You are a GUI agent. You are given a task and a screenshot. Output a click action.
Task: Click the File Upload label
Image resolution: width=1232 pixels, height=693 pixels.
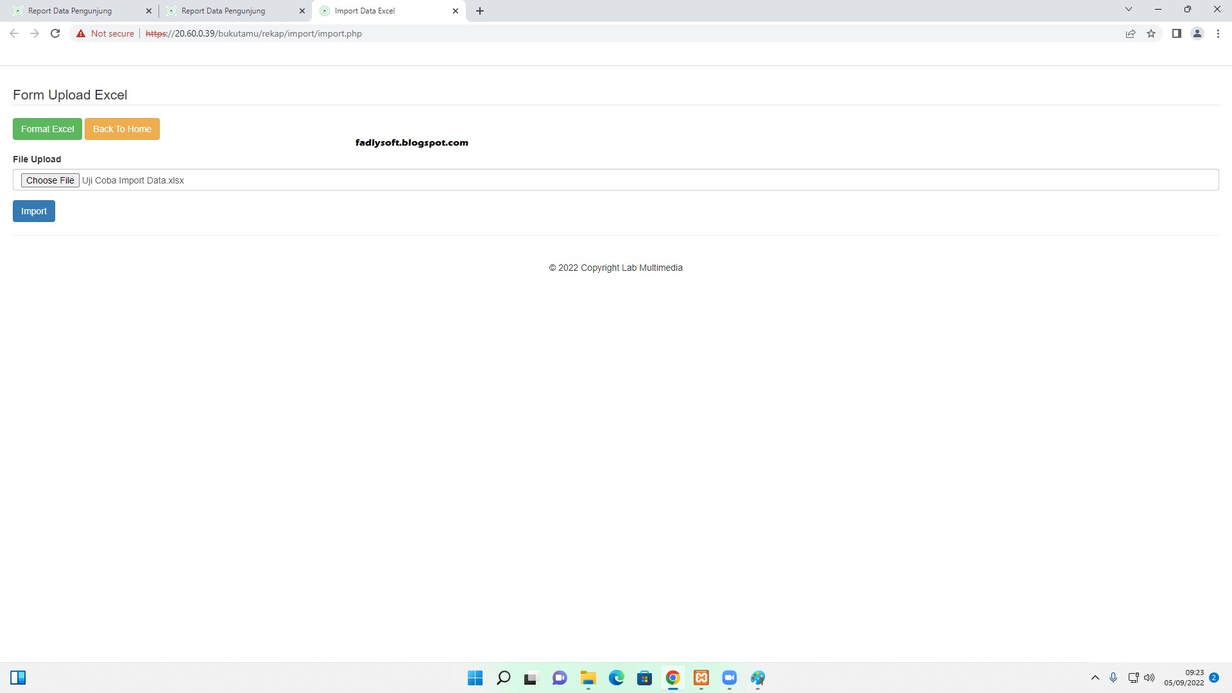coord(37,159)
